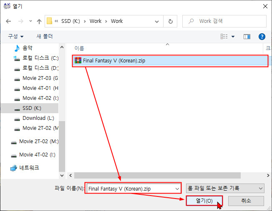
Task: Open the 음악 music folder
Action: 28,48
